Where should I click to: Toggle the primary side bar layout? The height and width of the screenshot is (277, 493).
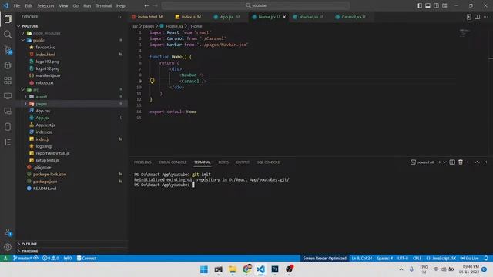(419, 5)
